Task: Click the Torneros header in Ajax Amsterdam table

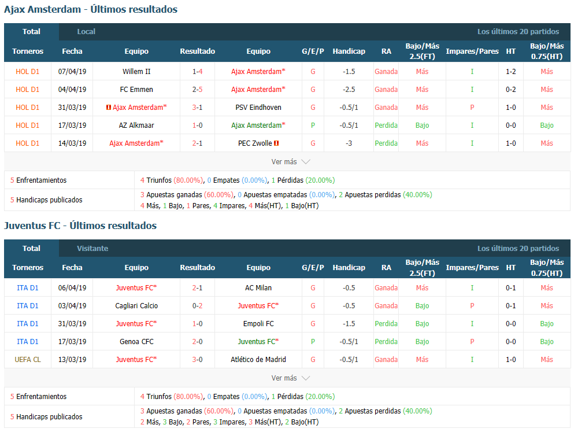Action: click(x=28, y=51)
